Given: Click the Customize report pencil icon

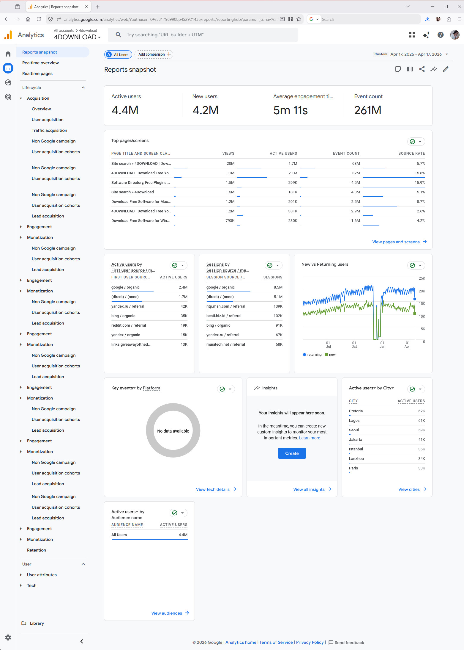Looking at the screenshot, I should tap(445, 69).
